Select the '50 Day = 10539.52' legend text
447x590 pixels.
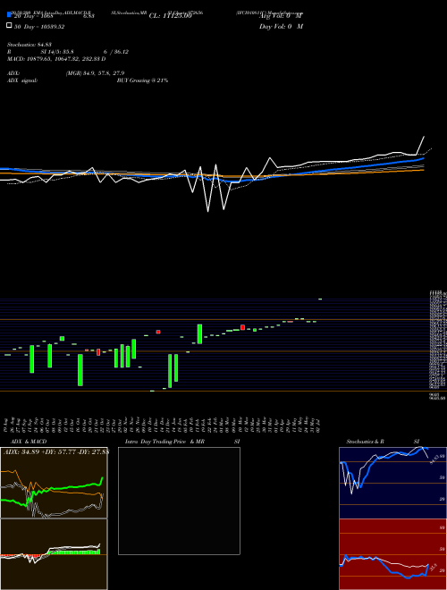(39, 27)
